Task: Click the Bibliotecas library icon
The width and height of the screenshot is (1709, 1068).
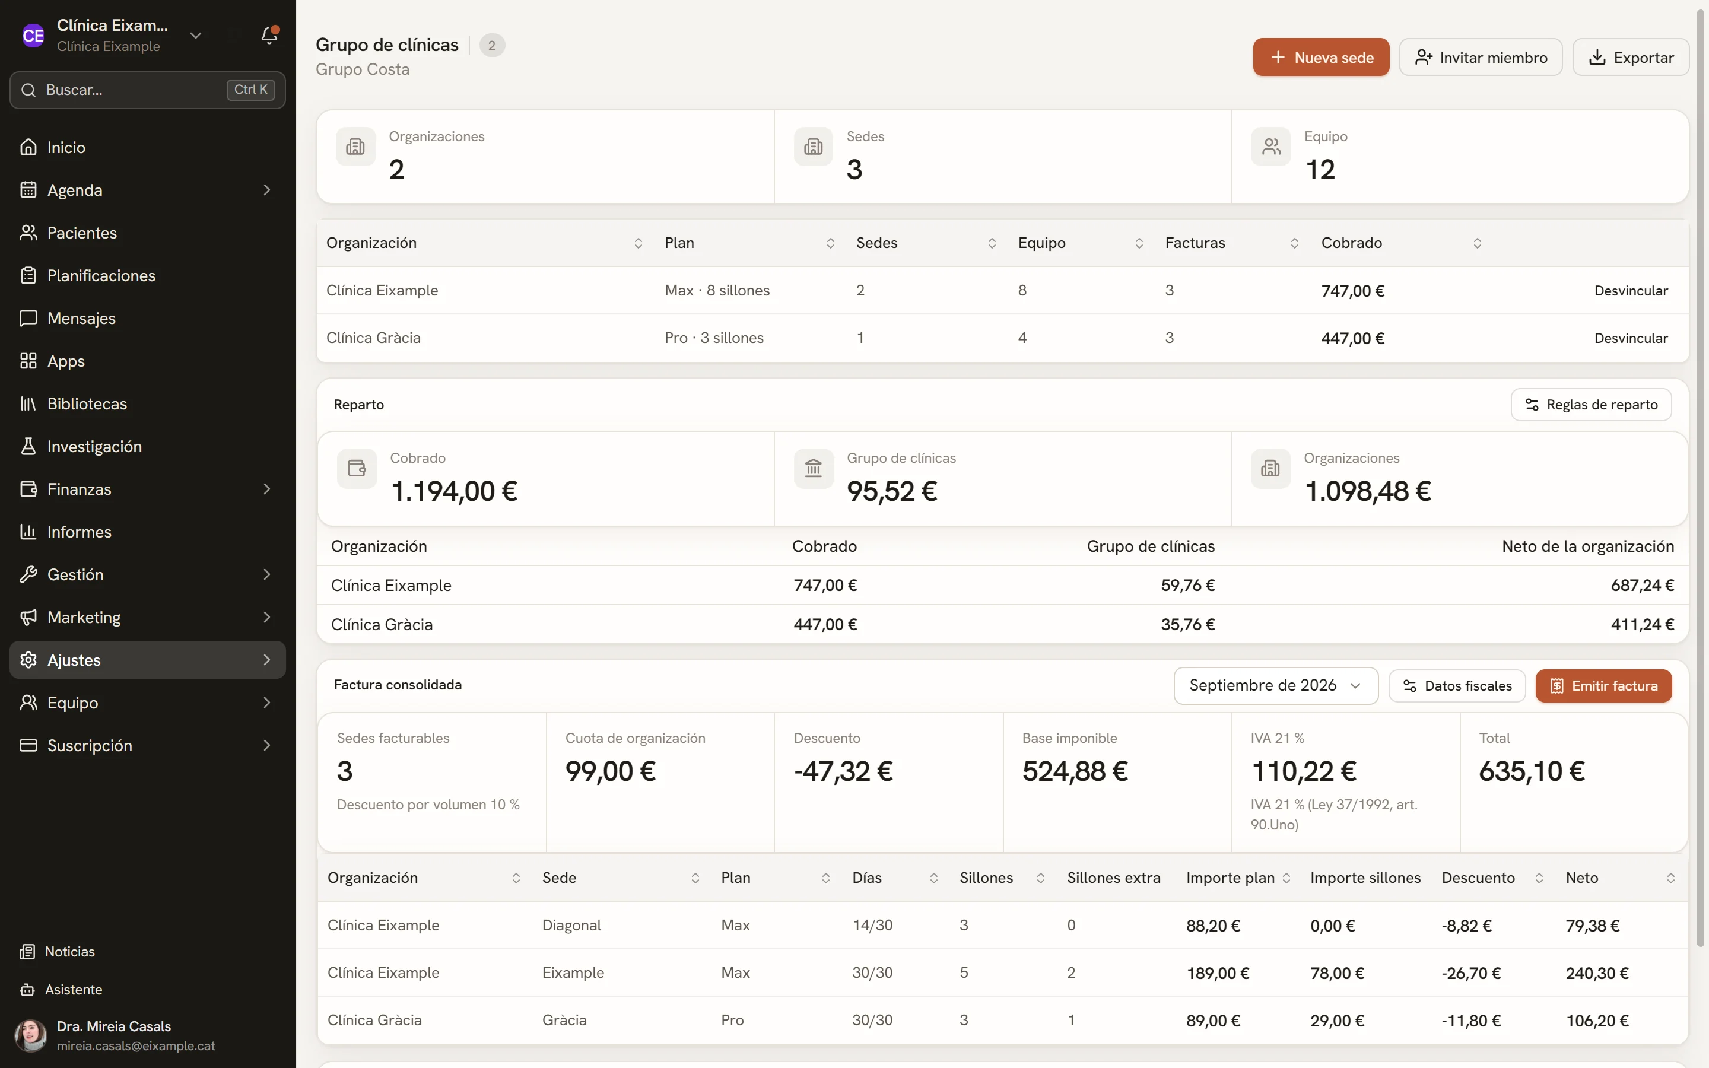Action: [28, 403]
